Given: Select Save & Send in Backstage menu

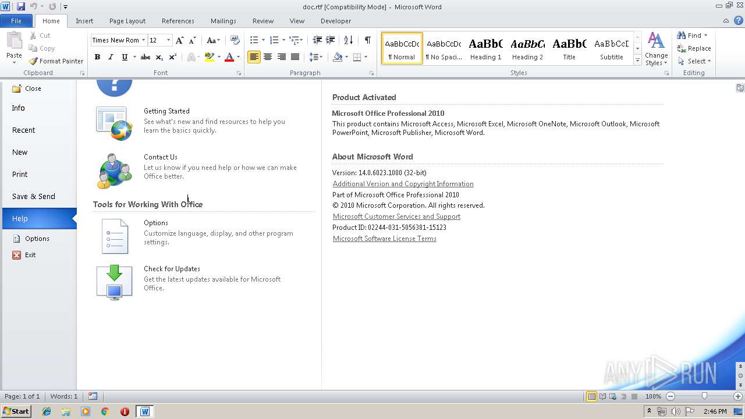Looking at the screenshot, I should coord(38,197).
